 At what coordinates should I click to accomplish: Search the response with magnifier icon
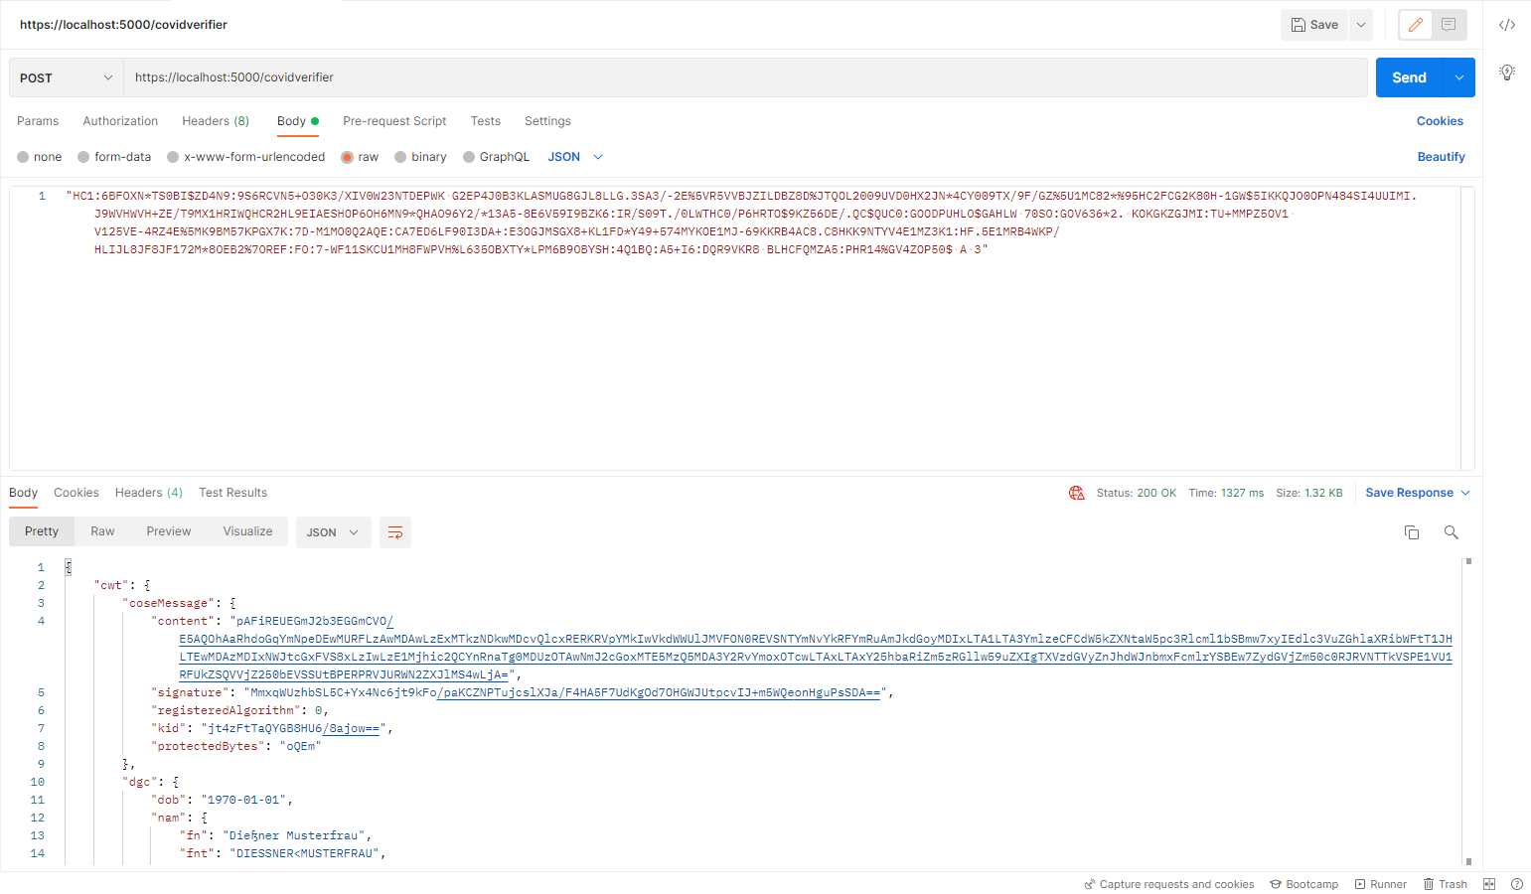(1451, 532)
